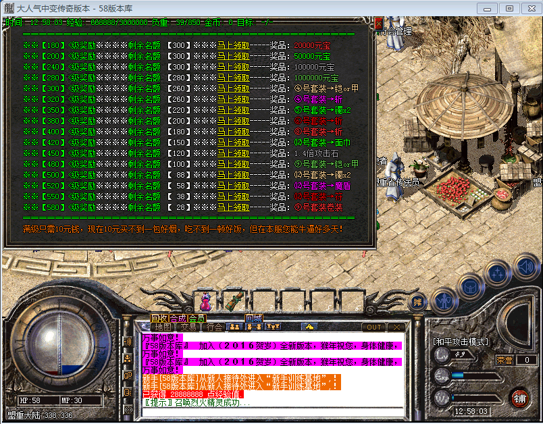543x424 pixels.
Task: Claim level 380 reward via 马上领取
Action: (234, 121)
